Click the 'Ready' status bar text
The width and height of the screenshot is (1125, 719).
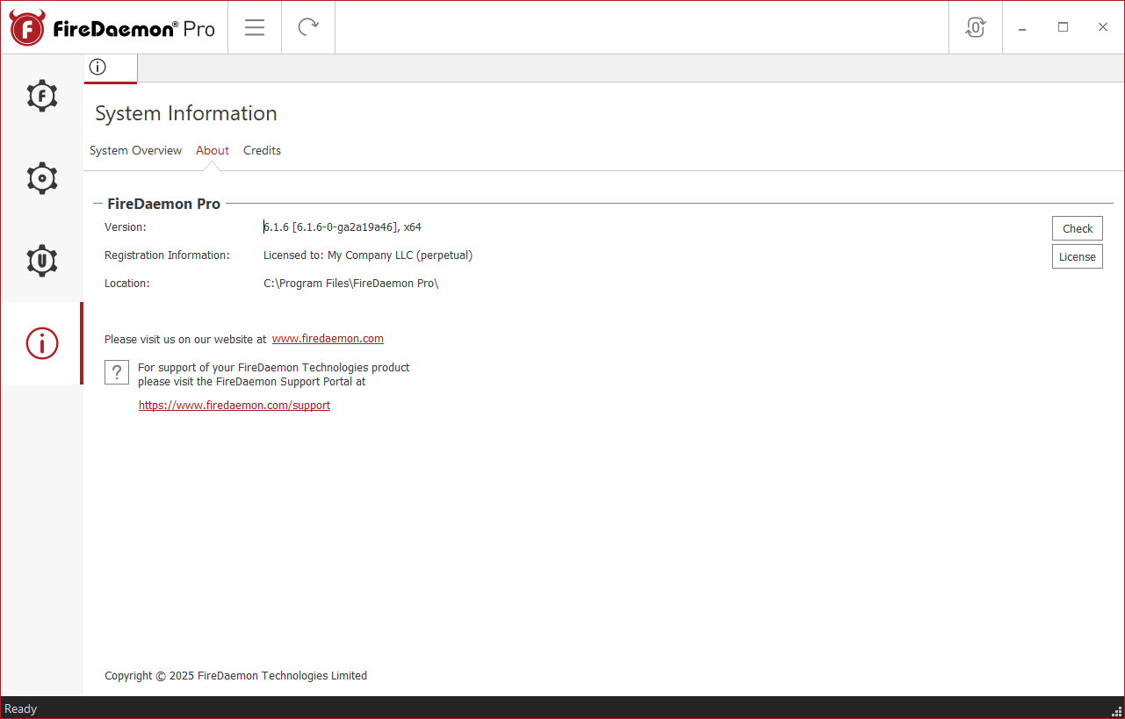point(21,708)
